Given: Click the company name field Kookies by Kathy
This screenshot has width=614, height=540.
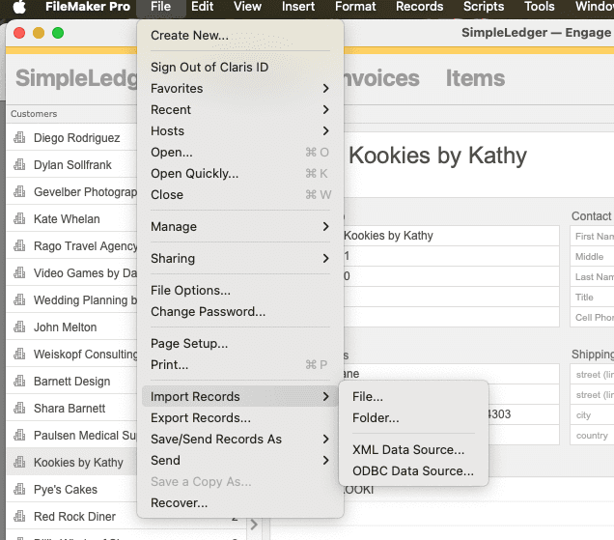Looking at the screenshot, I should click(x=451, y=236).
